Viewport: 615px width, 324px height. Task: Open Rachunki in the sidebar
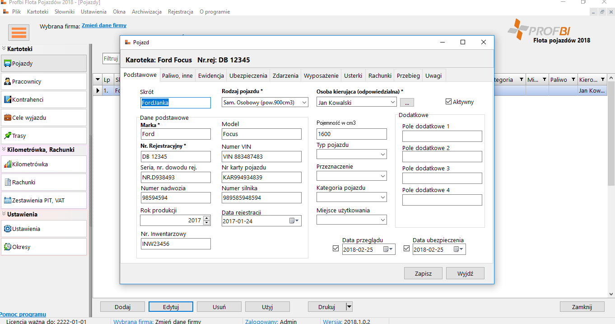tap(44, 182)
